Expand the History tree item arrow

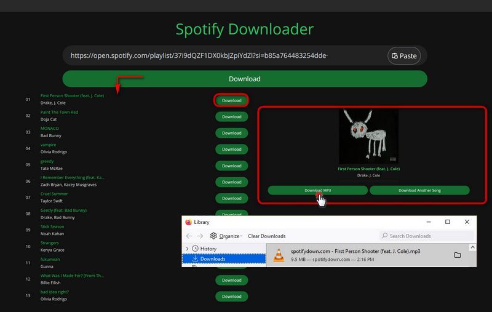click(x=188, y=249)
